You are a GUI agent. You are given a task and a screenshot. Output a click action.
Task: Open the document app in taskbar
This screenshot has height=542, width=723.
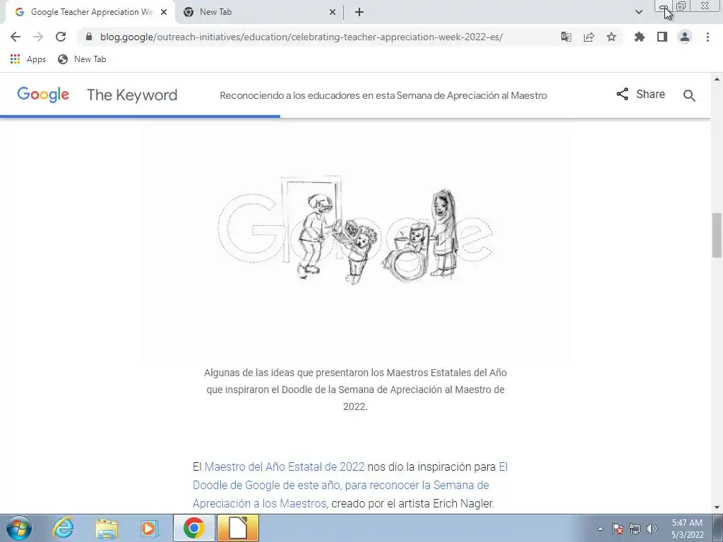(x=238, y=528)
